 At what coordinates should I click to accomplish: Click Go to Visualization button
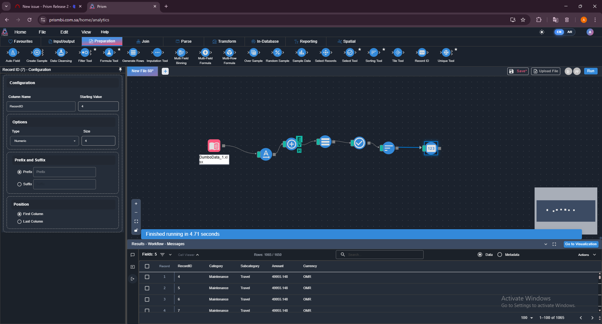click(581, 244)
